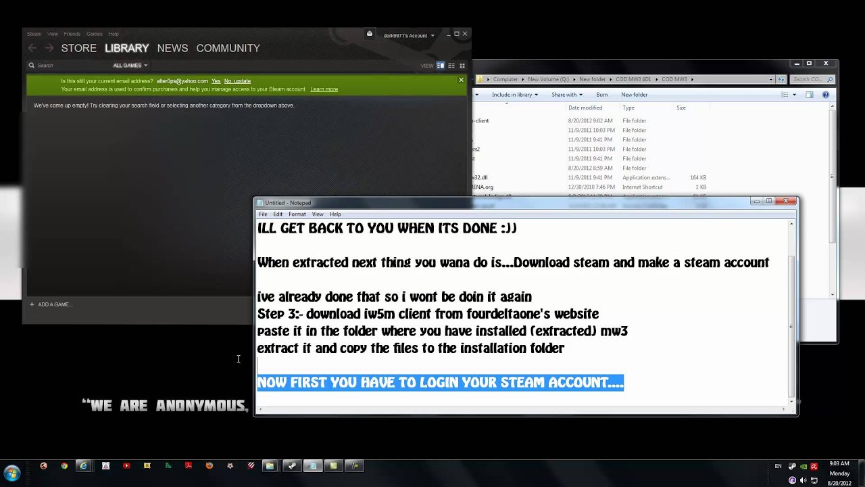Click the magnifier icon in Steam search
The width and height of the screenshot is (865, 487).
[31, 66]
